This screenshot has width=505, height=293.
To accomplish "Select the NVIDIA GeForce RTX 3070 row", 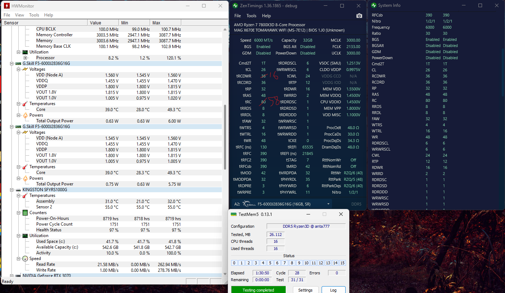I will [x=112, y=276].
